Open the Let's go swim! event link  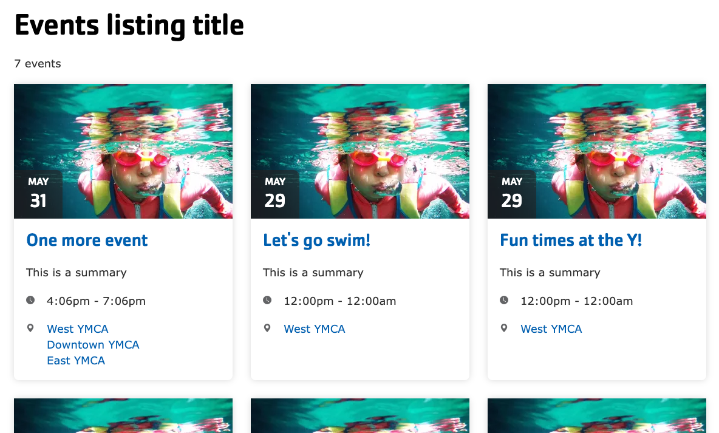click(317, 240)
